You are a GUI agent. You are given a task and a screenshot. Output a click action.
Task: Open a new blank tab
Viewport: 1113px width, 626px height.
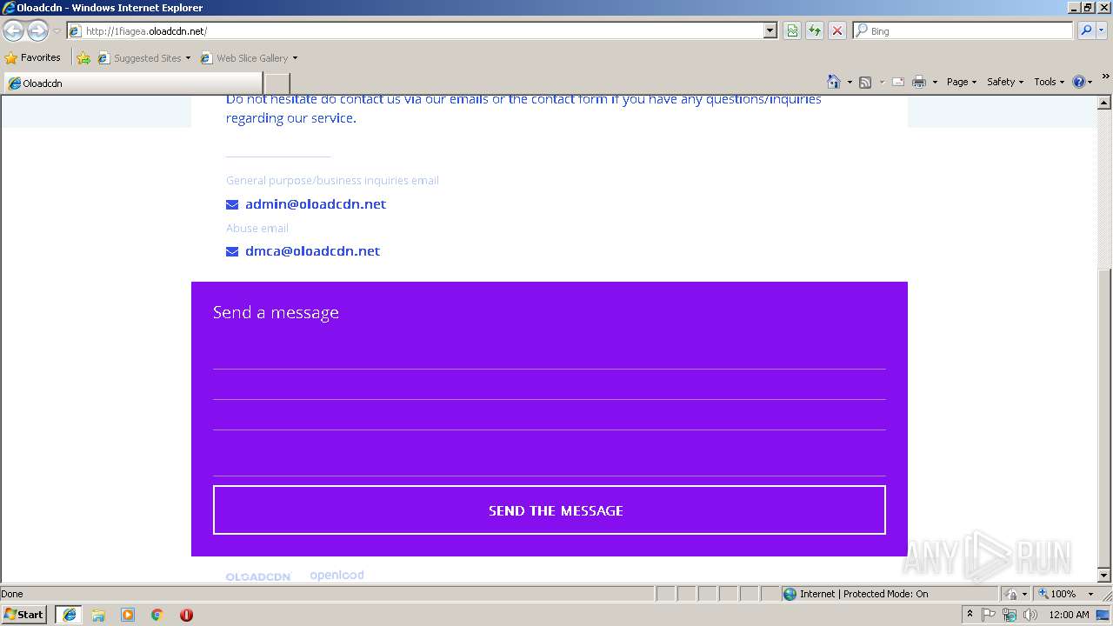(277, 83)
